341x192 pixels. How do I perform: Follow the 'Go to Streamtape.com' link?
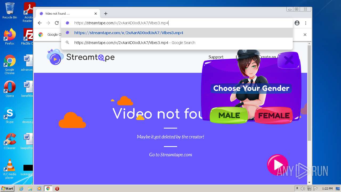click(x=170, y=155)
